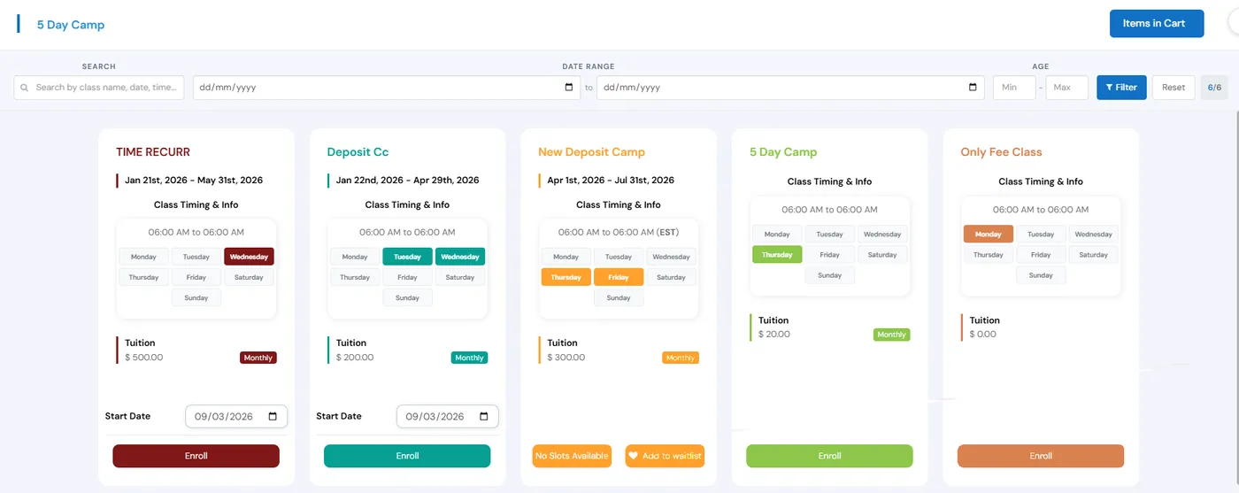Toggle Wednesday in TIME RECURR card
1239x493 pixels.
click(x=249, y=257)
